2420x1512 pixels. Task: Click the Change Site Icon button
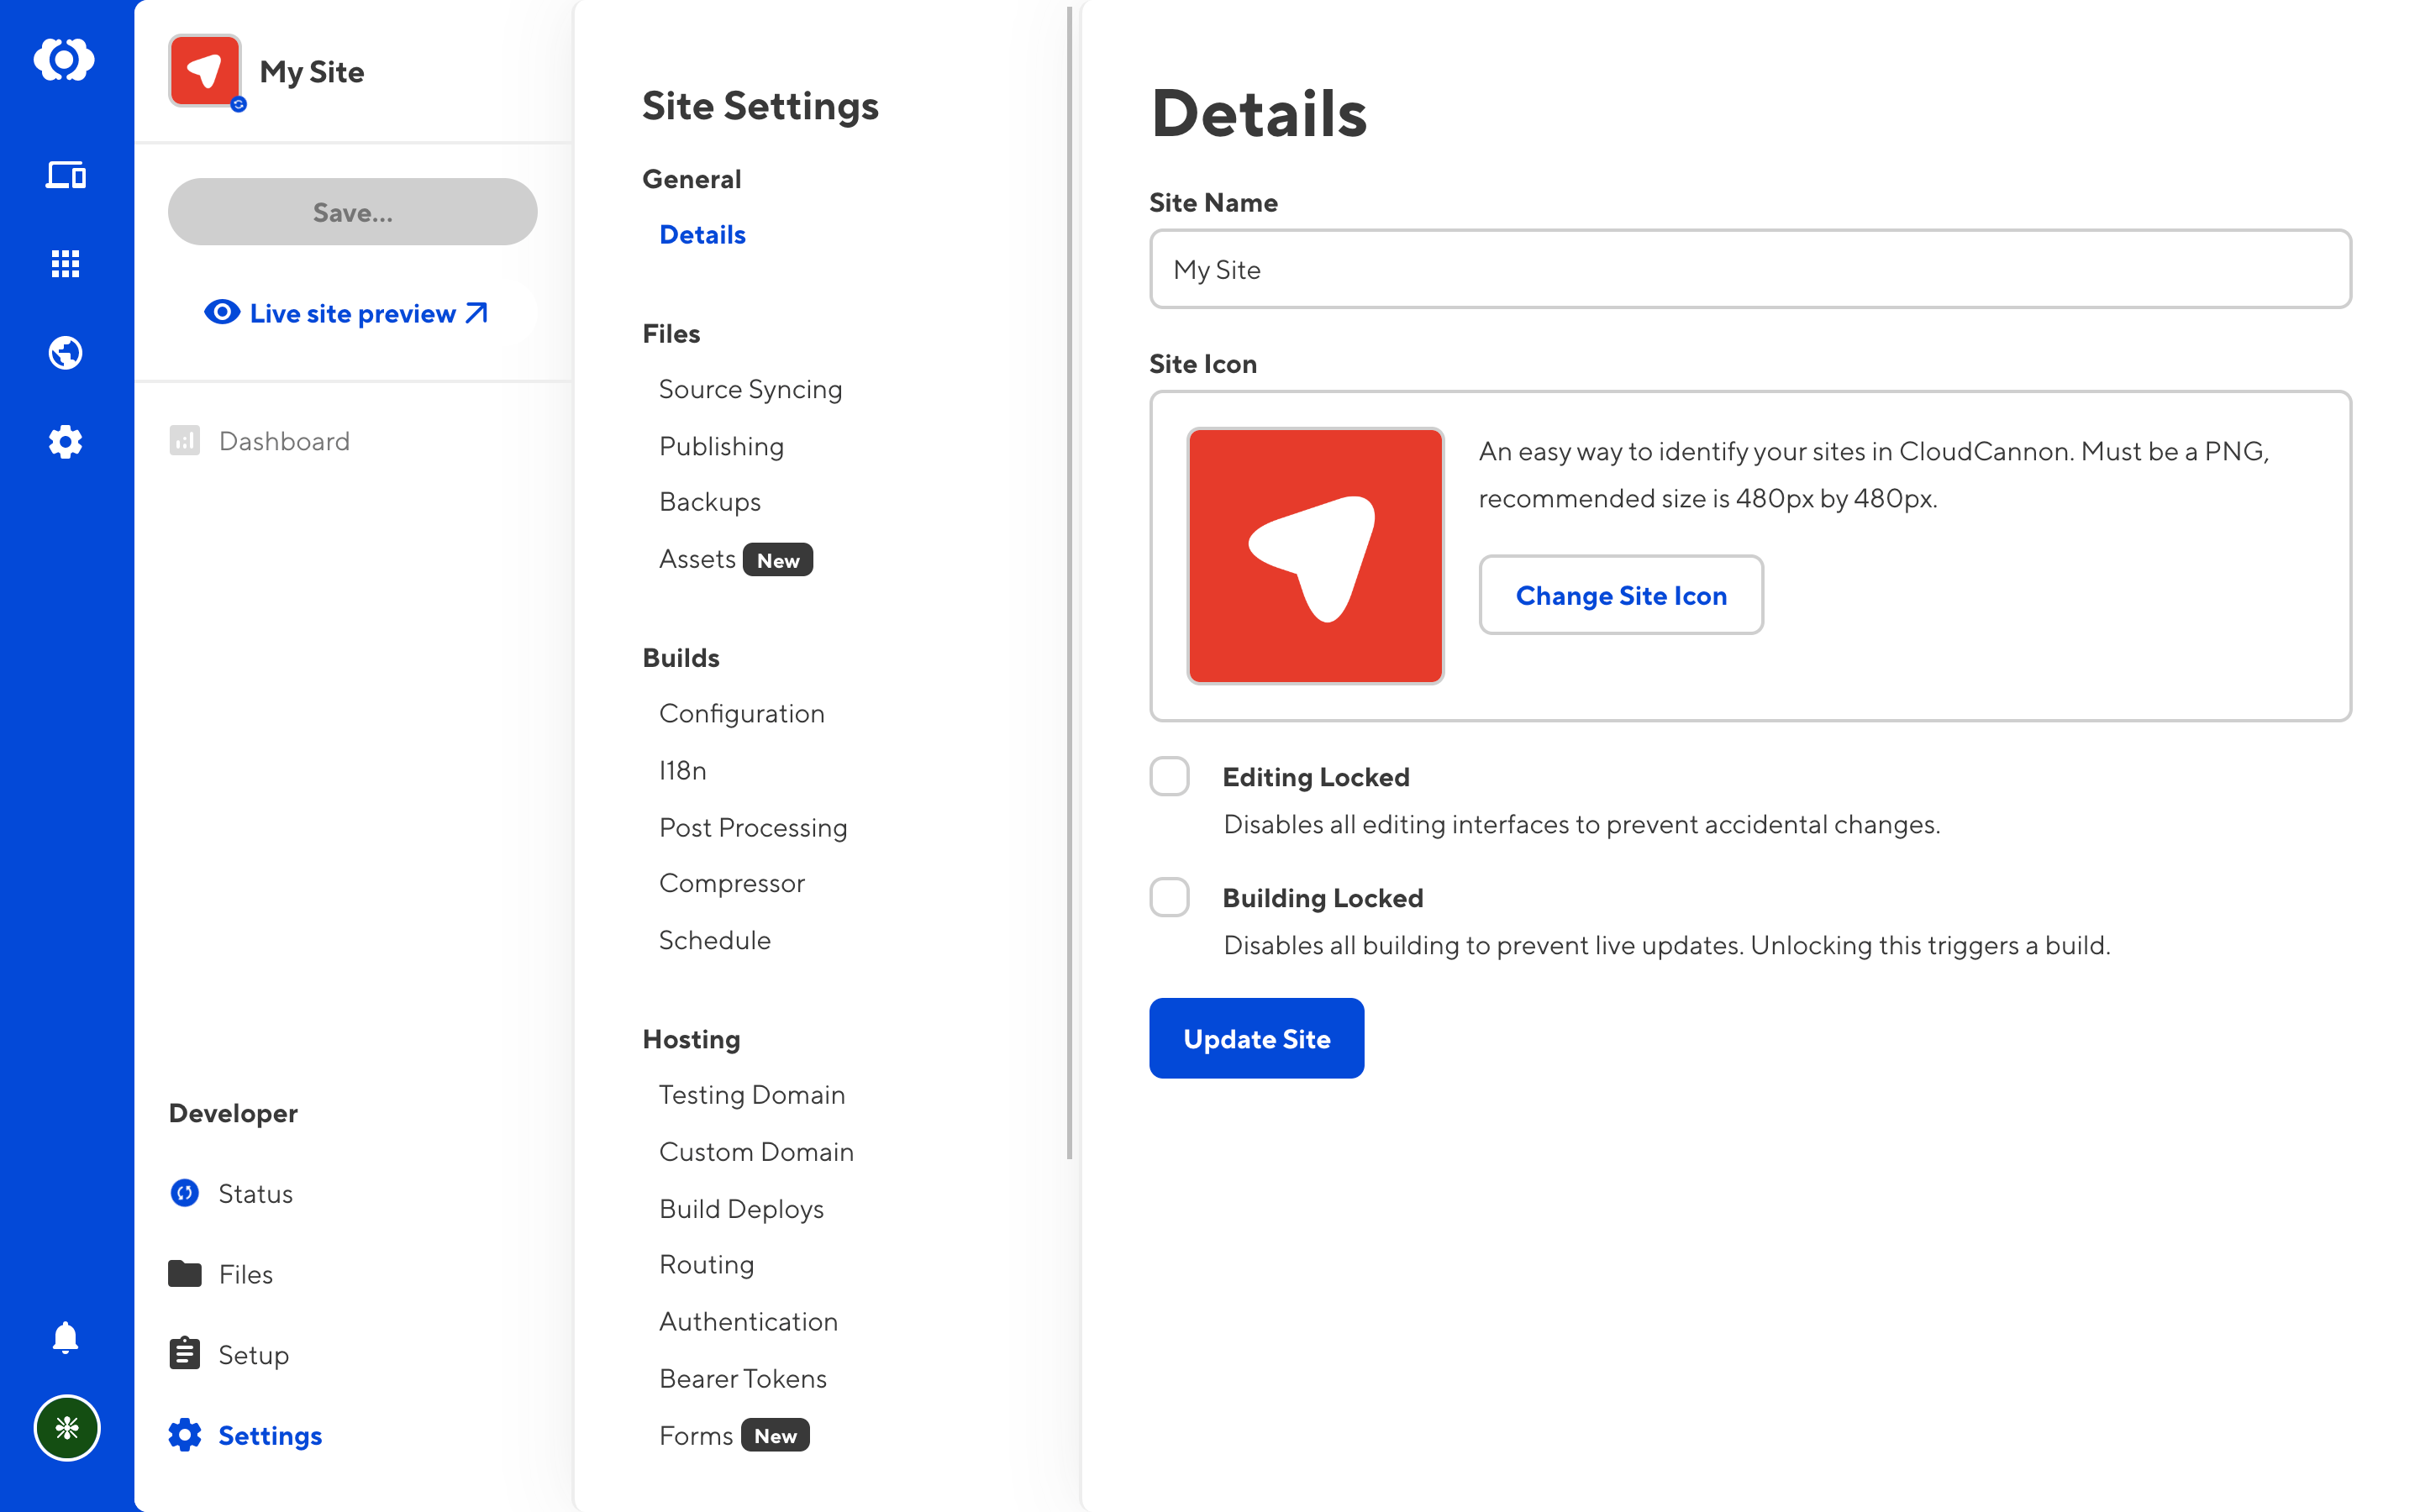pyautogui.click(x=1621, y=595)
